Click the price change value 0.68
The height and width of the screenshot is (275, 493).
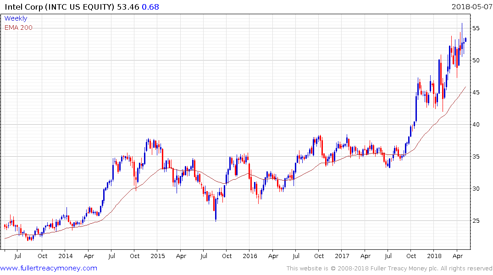pyautogui.click(x=150, y=7)
